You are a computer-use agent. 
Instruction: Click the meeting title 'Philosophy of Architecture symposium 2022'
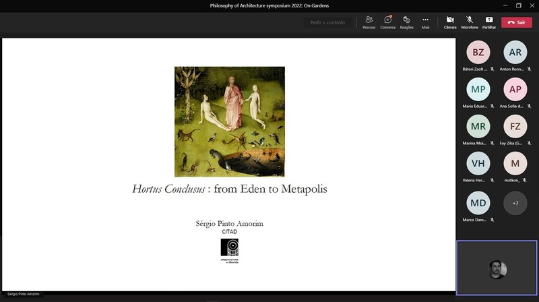tap(256, 5)
